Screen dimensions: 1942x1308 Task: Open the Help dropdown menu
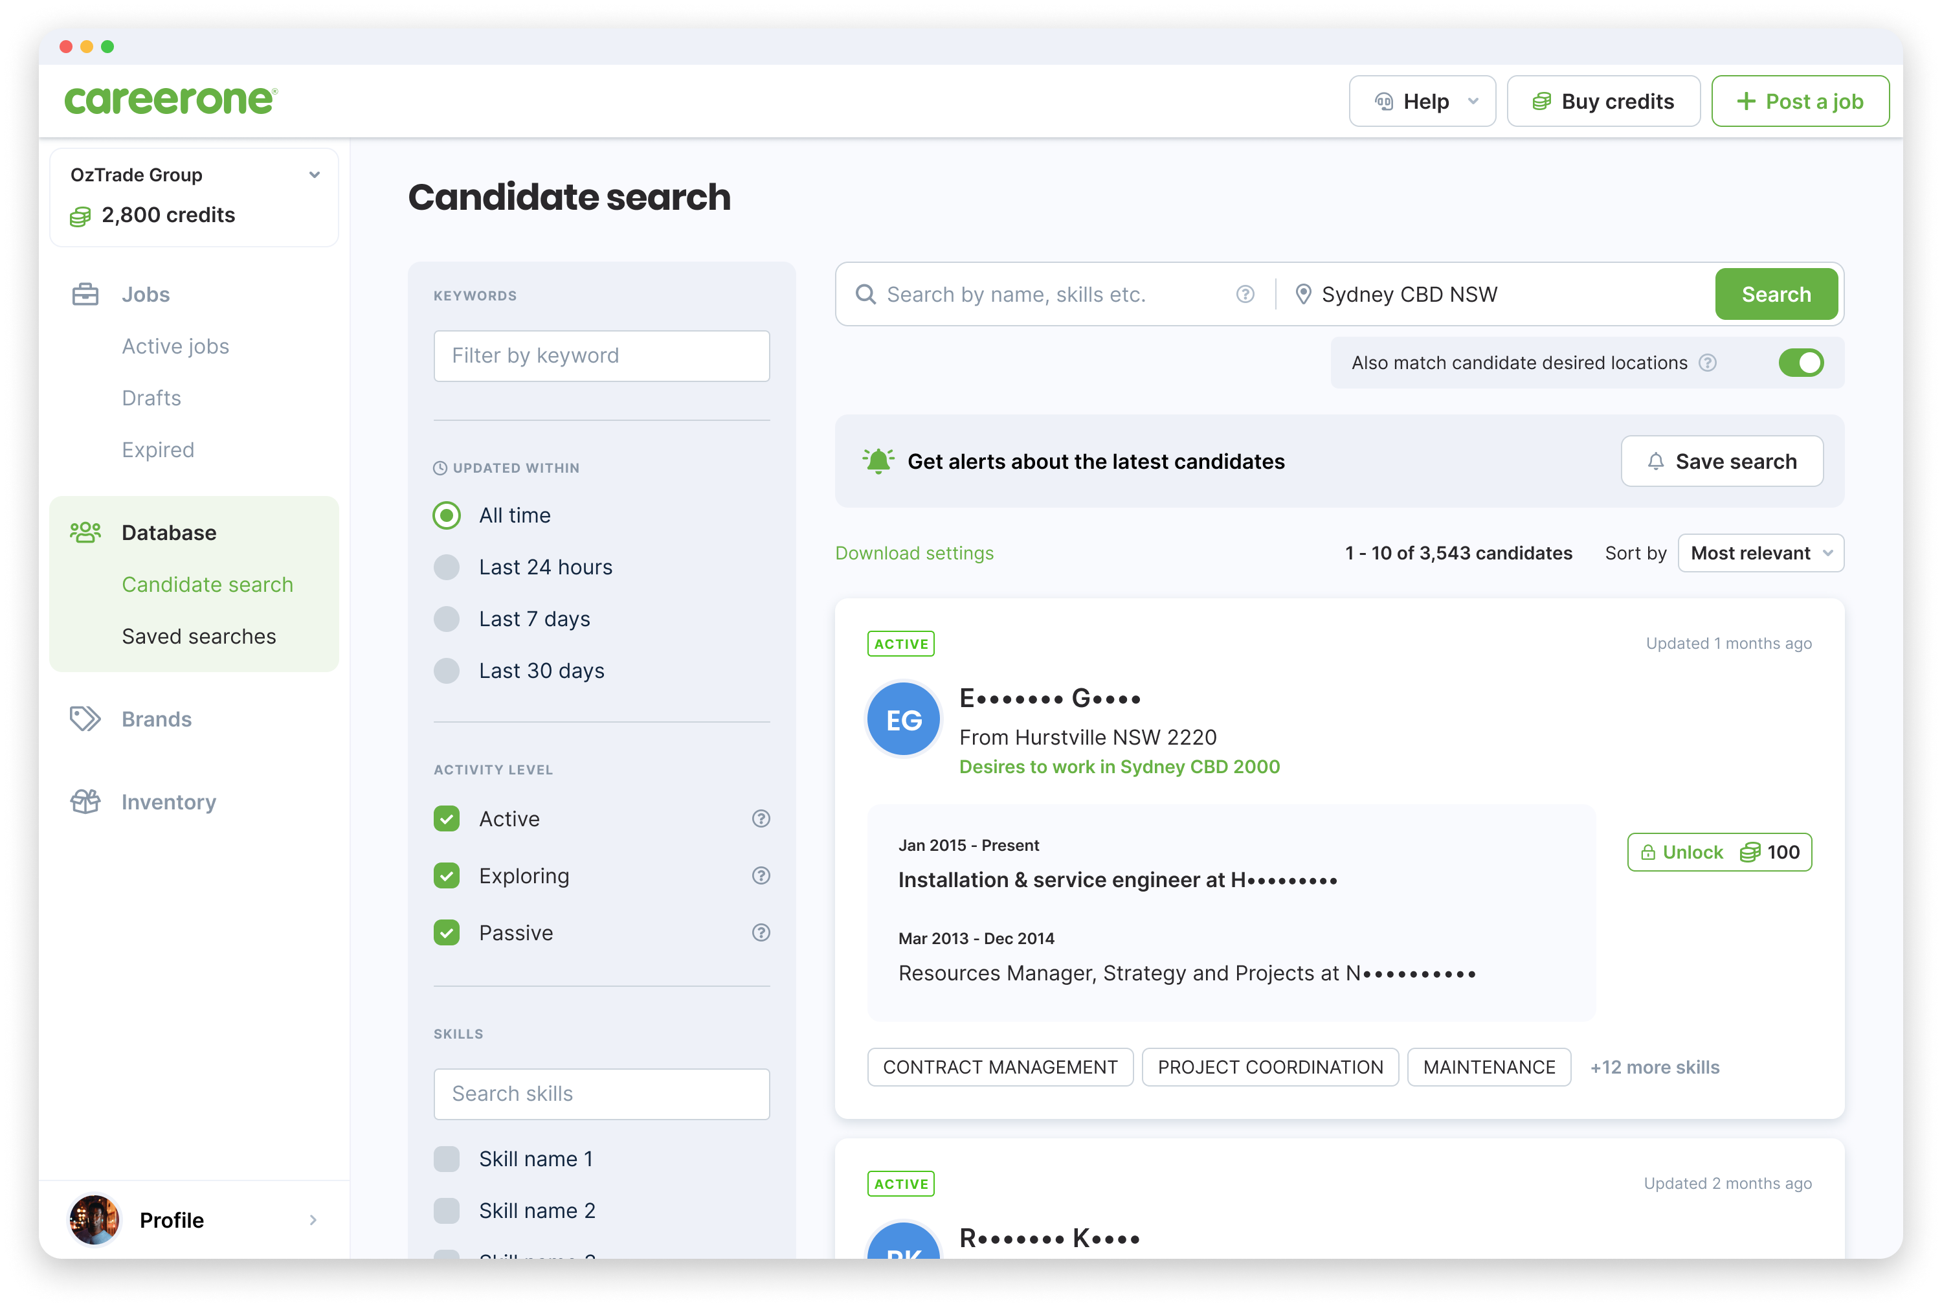pos(1422,102)
